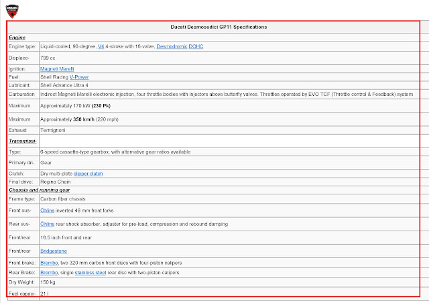Click the Fuel: label cell
Viewport: 429px width, 303px height.
coord(23,77)
